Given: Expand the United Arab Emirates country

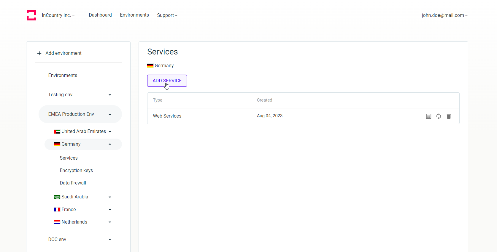Looking at the screenshot, I should 110,132.
